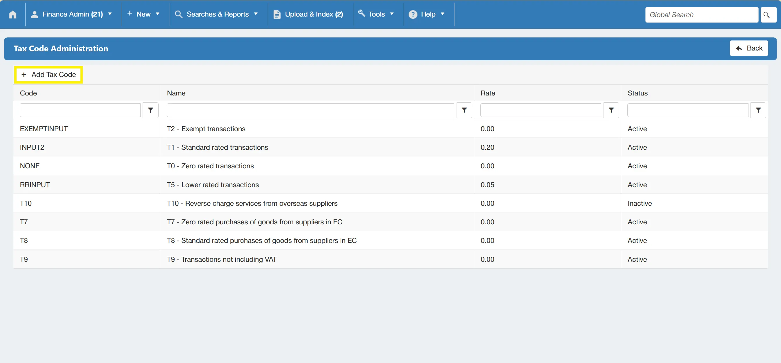
Task: Click 'T7 - Zero rated purchases' name
Action: tap(254, 222)
